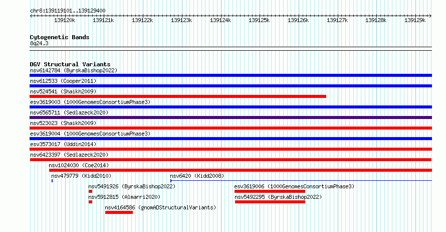Image resolution: width=446 pixels, height=232 pixels.
Task: Select the small red block under nsv5491926
Action: [90, 191]
